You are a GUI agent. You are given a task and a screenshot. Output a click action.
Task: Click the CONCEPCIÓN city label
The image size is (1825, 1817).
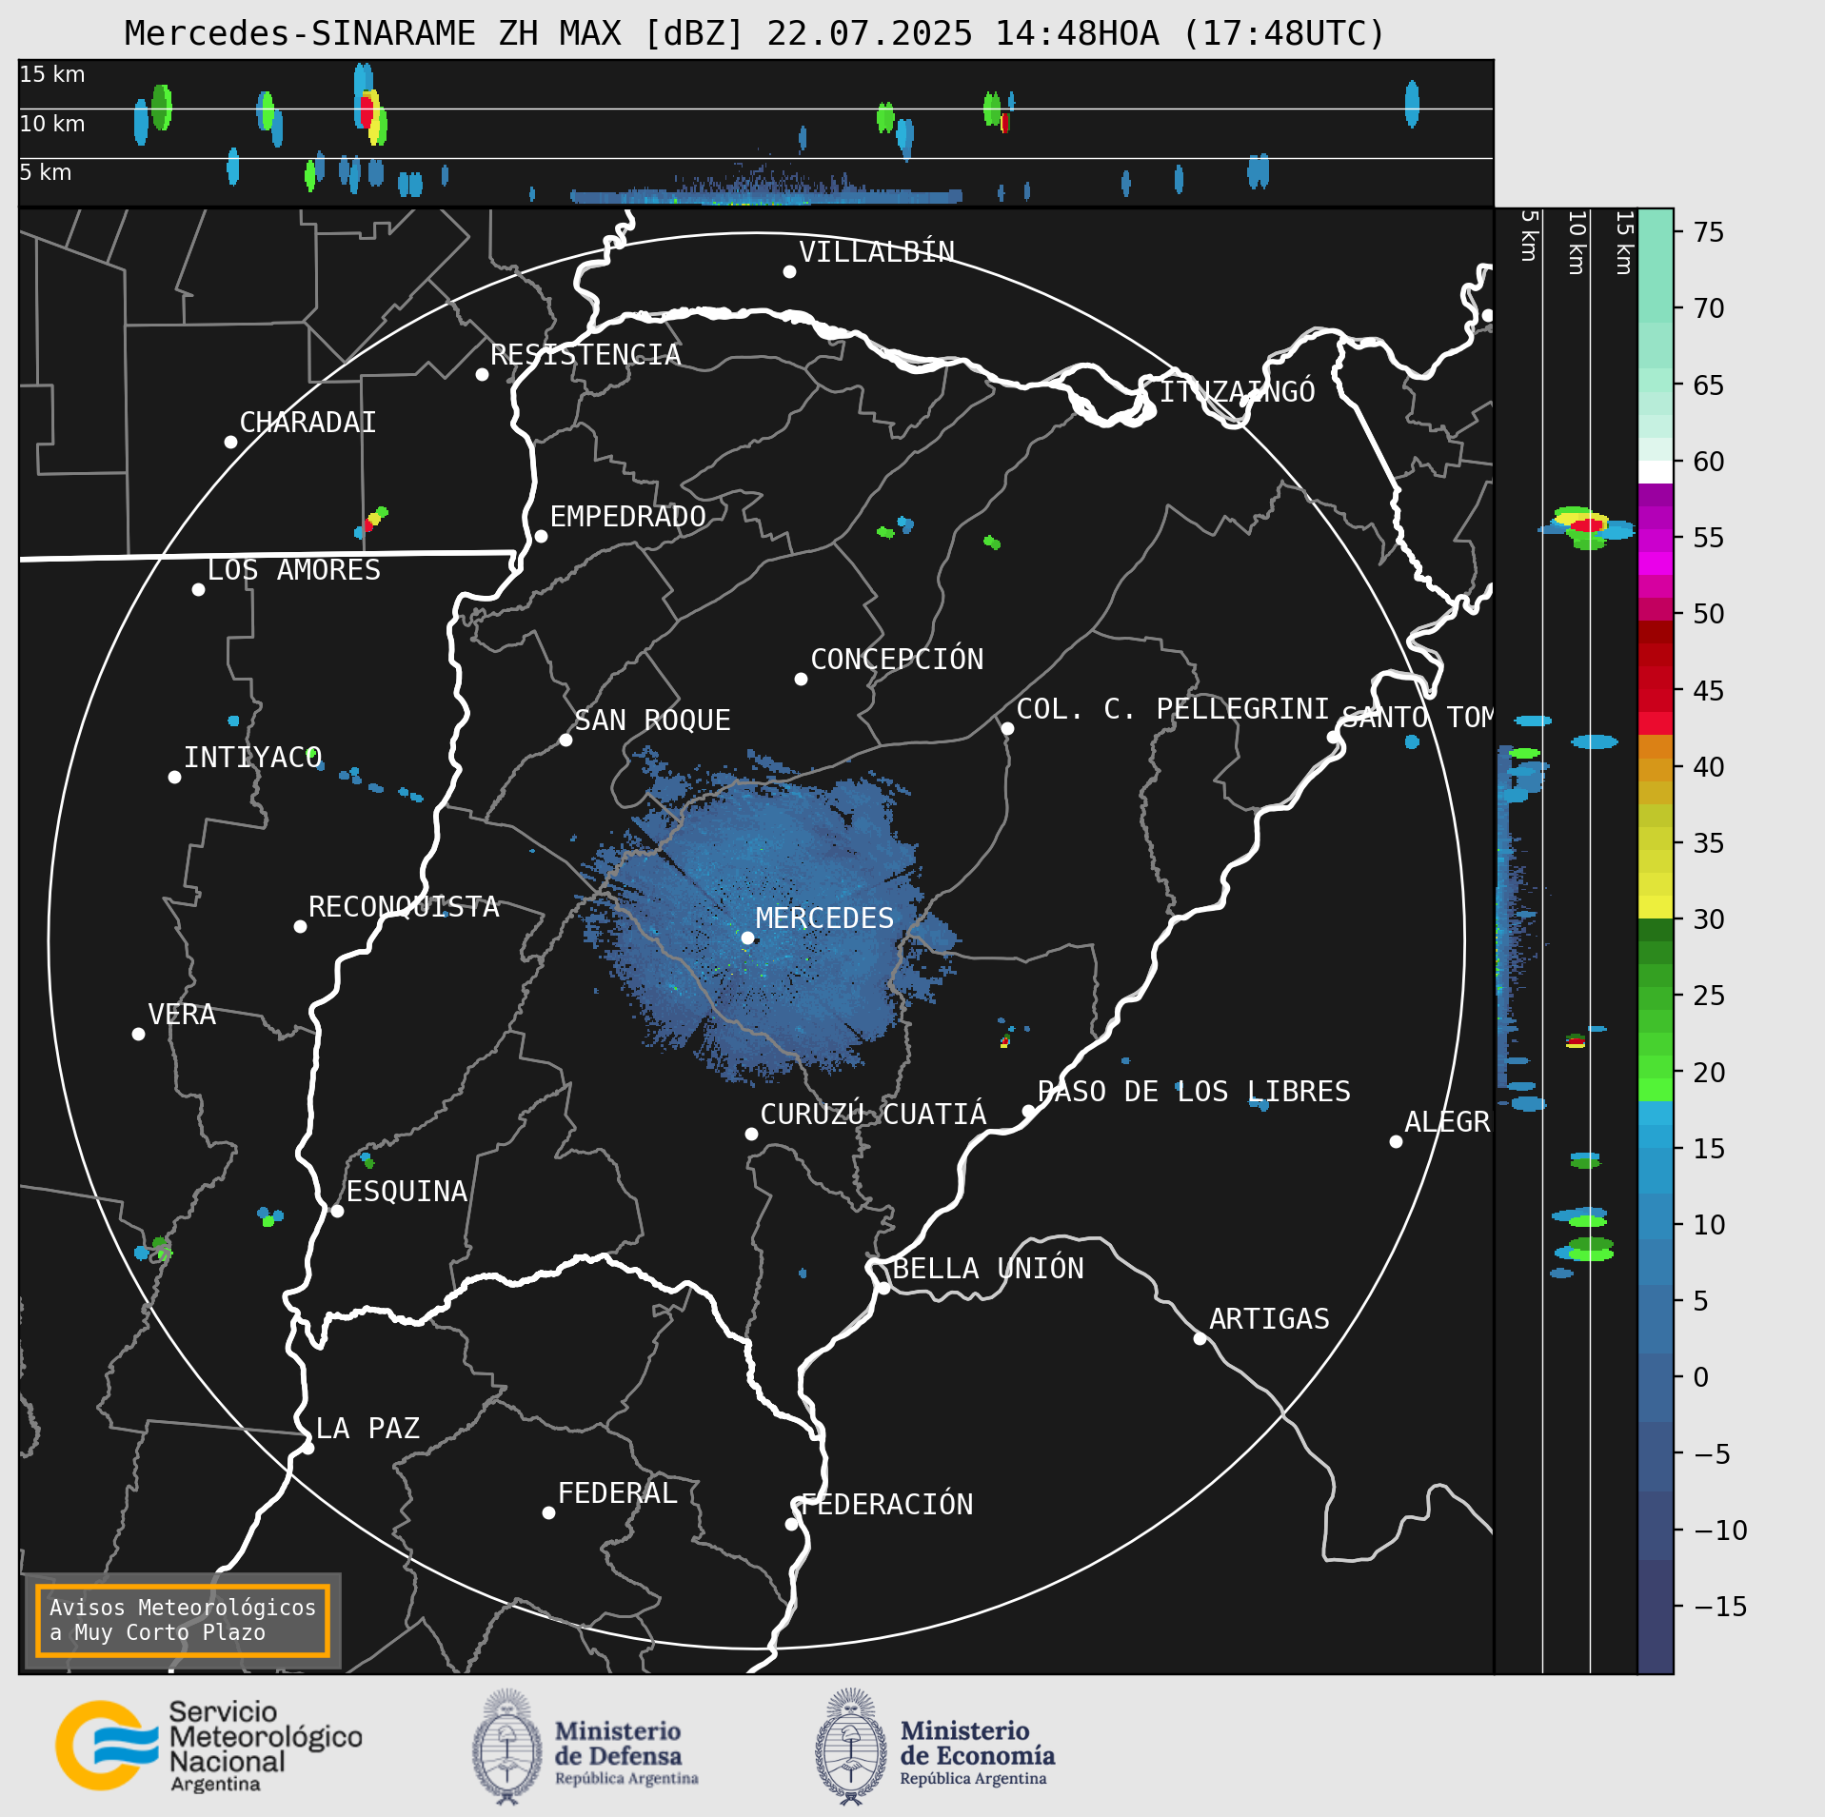[x=897, y=659]
